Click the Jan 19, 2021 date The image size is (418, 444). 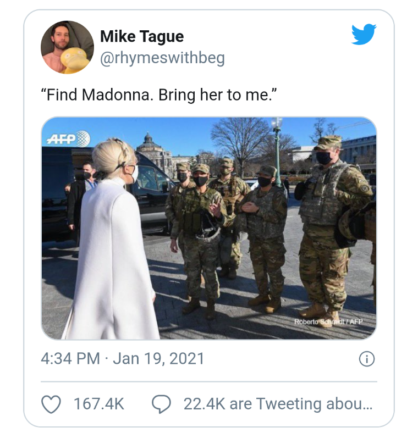tap(158, 359)
